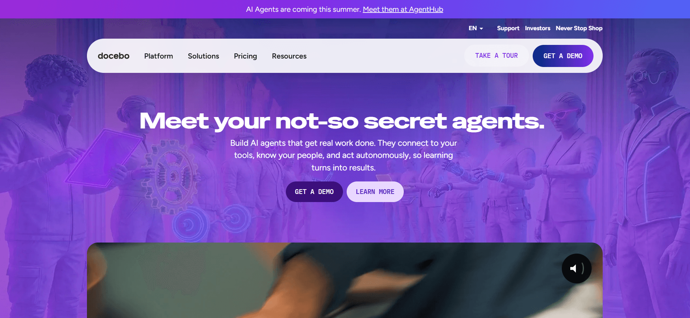
Task: Click the hero headline about secret agents
Action: (342, 121)
